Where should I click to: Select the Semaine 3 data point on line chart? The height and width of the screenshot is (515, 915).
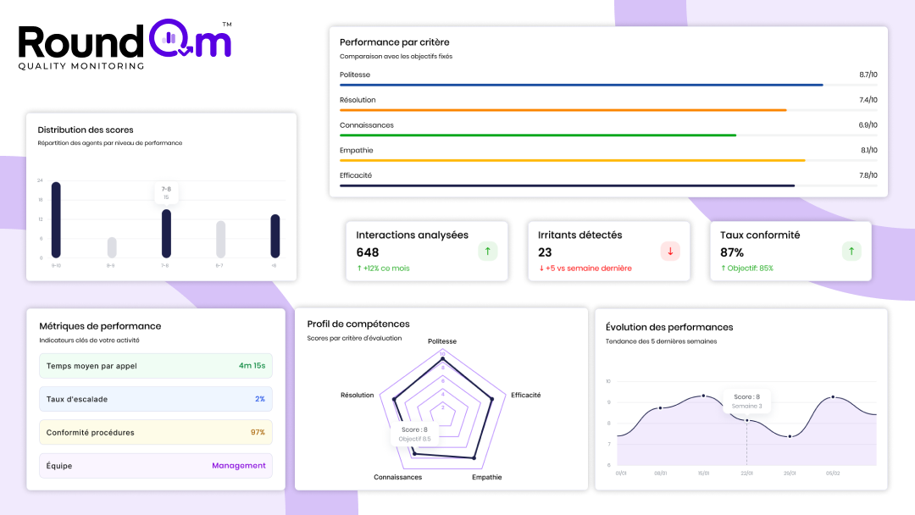tap(746, 421)
